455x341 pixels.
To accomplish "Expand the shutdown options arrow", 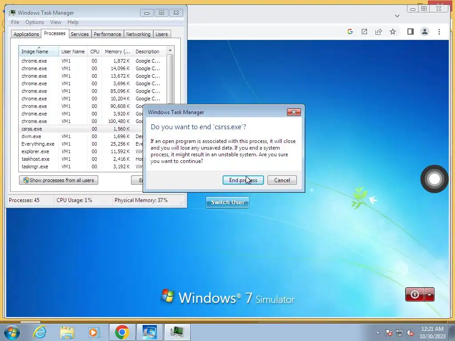I will point(429,294).
